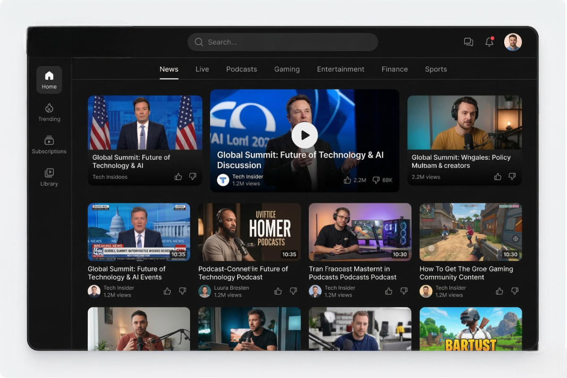Open the Finance tab
The width and height of the screenshot is (567, 378).
(x=395, y=69)
